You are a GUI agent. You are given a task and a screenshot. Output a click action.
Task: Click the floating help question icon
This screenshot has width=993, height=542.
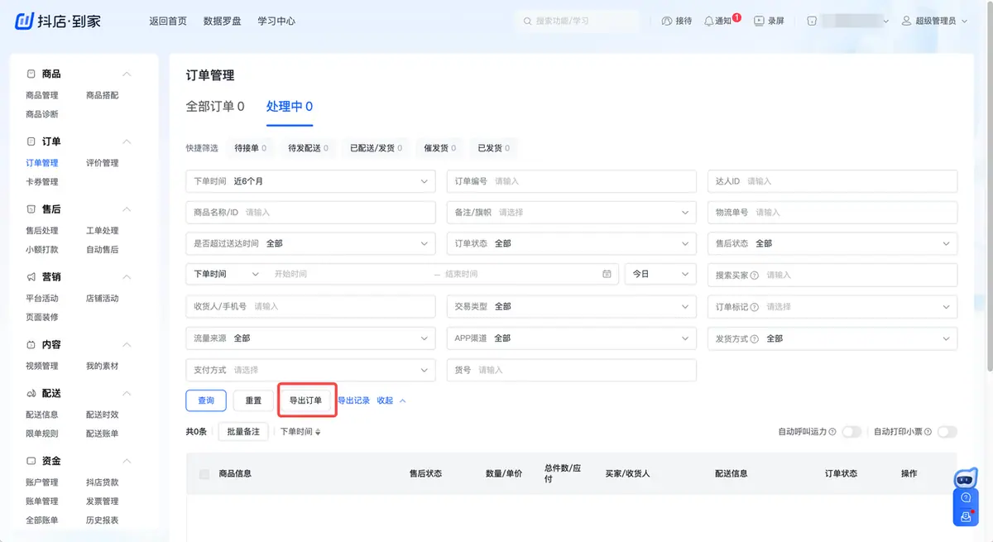coord(965,497)
